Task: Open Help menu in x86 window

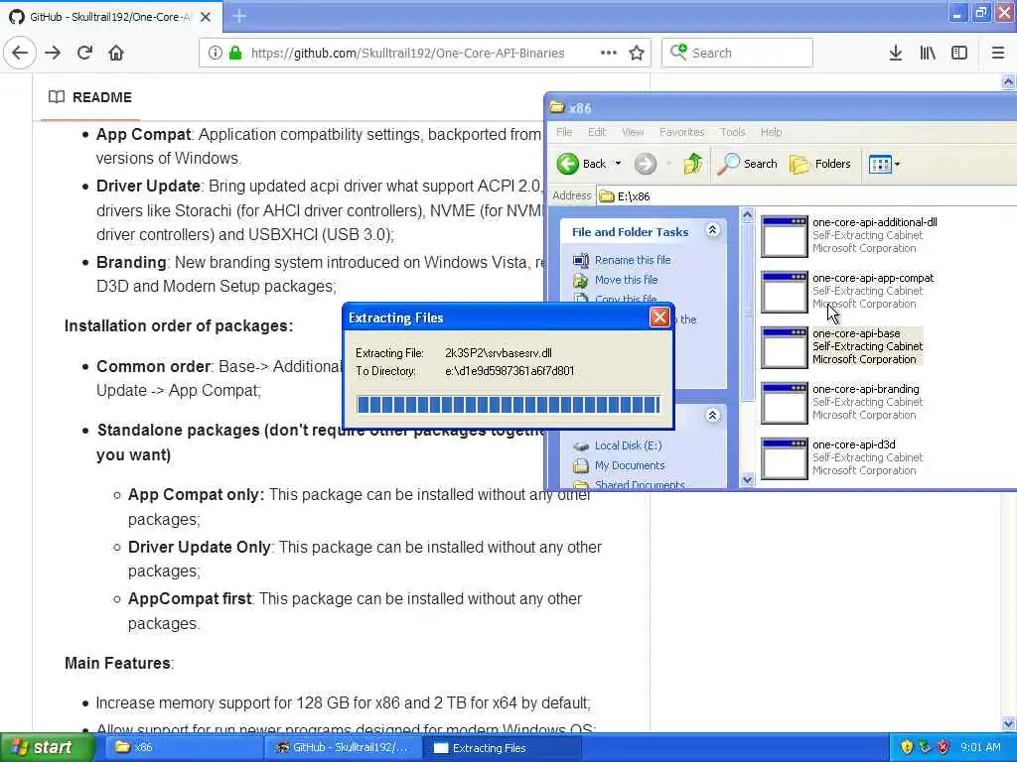Action: click(771, 132)
